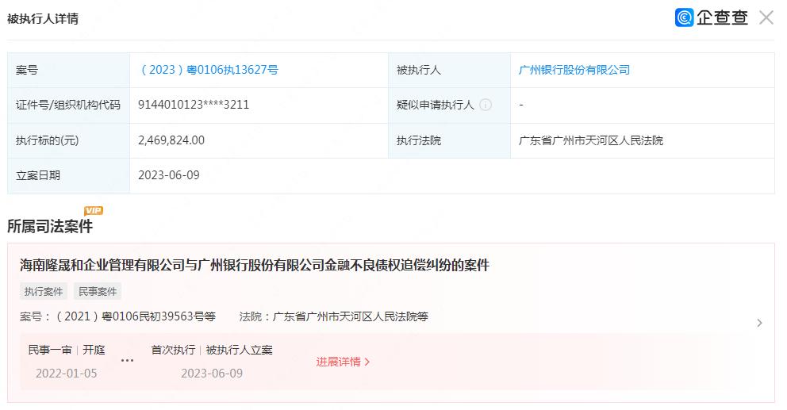Viewport: 787px width, 410px height.
Task: Click the 执行标的 amount 2,469,824.00
Action: tap(171, 140)
